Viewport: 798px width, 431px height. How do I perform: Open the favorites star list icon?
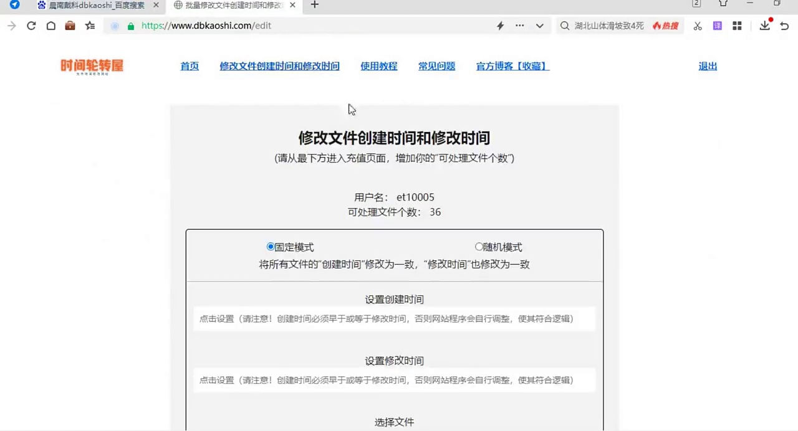click(90, 26)
